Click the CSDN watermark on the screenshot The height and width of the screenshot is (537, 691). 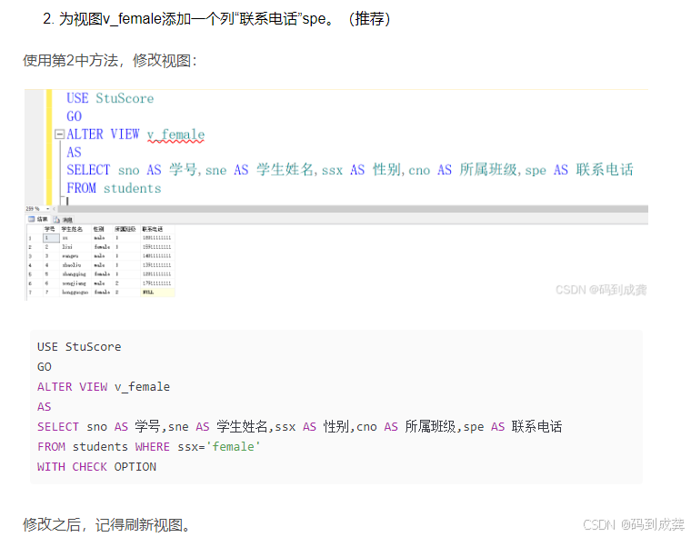[x=601, y=290]
